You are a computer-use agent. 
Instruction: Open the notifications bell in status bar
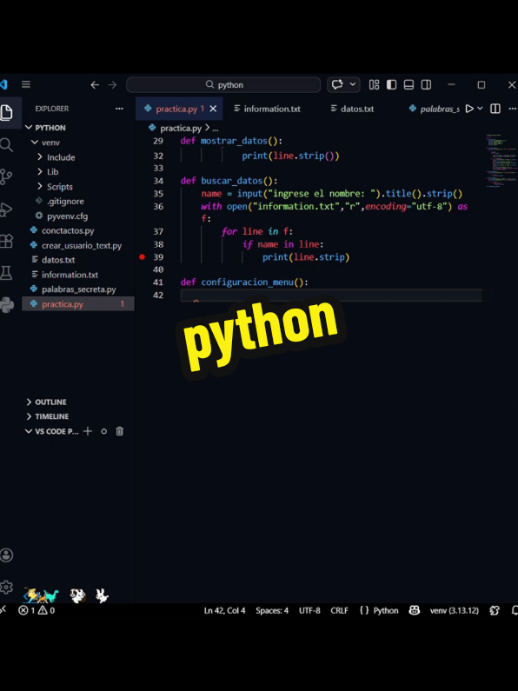pos(514,610)
